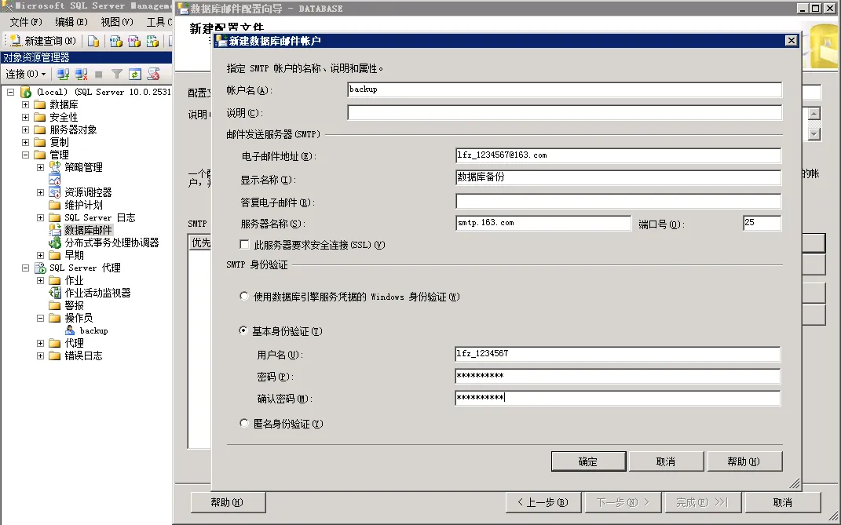Click the script-with-red-X icon in Object Explorer
The width and height of the screenshot is (841, 525).
153,74
